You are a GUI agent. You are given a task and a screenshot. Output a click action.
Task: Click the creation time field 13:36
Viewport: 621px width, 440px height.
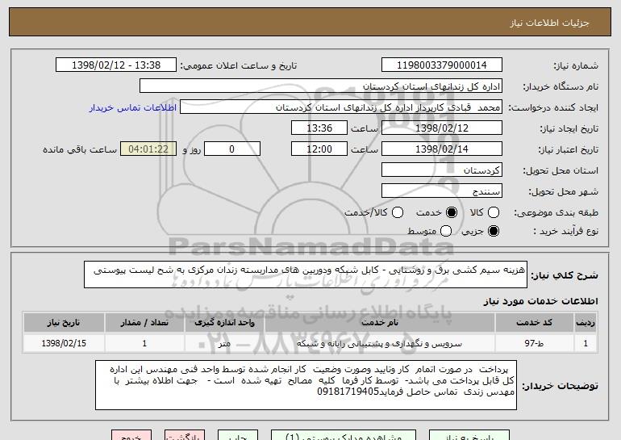click(319, 128)
